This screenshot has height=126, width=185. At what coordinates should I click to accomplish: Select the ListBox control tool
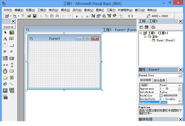(12, 58)
